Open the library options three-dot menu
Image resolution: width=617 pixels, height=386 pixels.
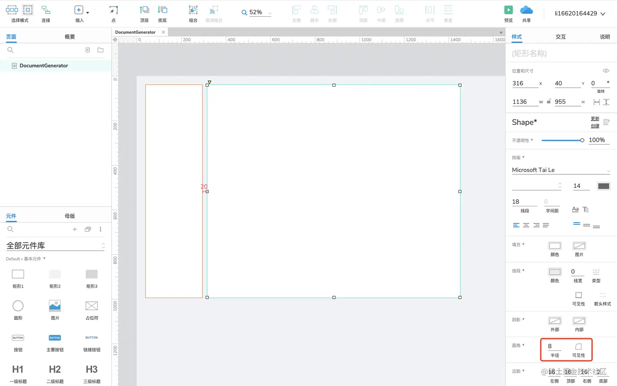tap(100, 229)
